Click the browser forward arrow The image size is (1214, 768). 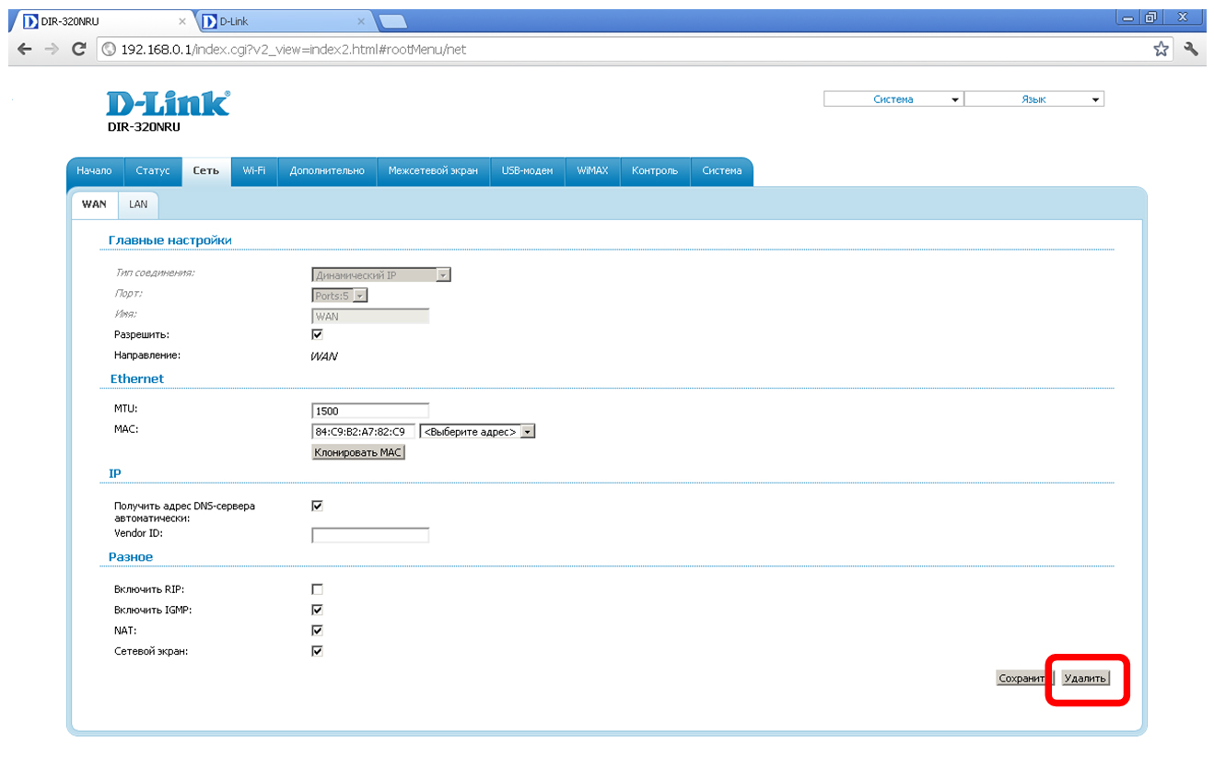pyautogui.click(x=51, y=49)
